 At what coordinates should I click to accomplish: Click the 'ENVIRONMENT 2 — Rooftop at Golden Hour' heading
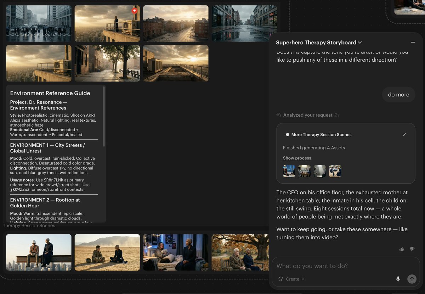tap(45, 203)
